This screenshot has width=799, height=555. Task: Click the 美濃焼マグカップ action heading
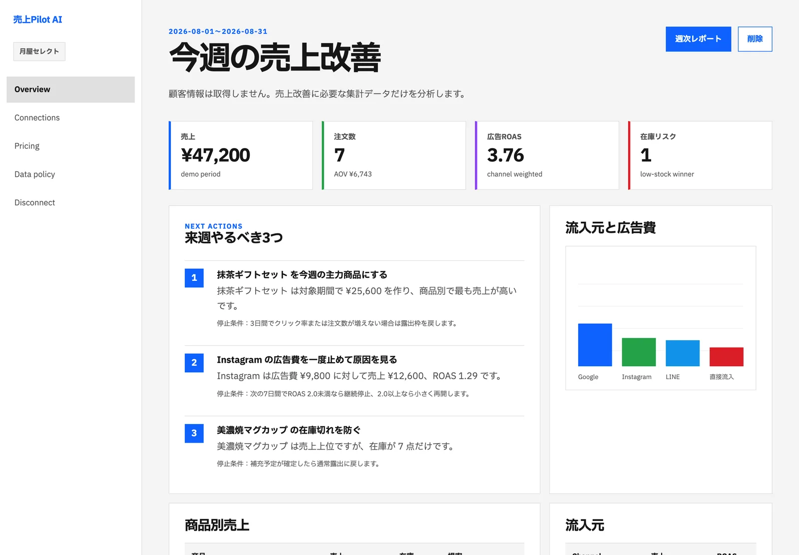tap(289, 430)
